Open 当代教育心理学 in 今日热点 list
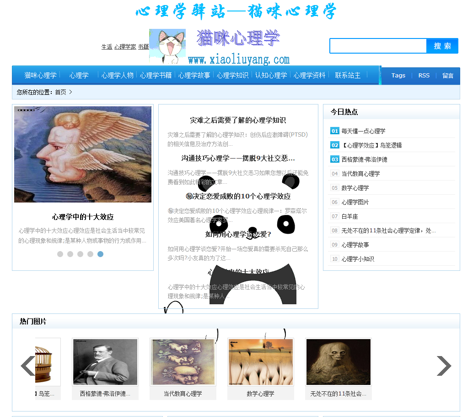This screenshot has height=417, width=473. [360, 174]
